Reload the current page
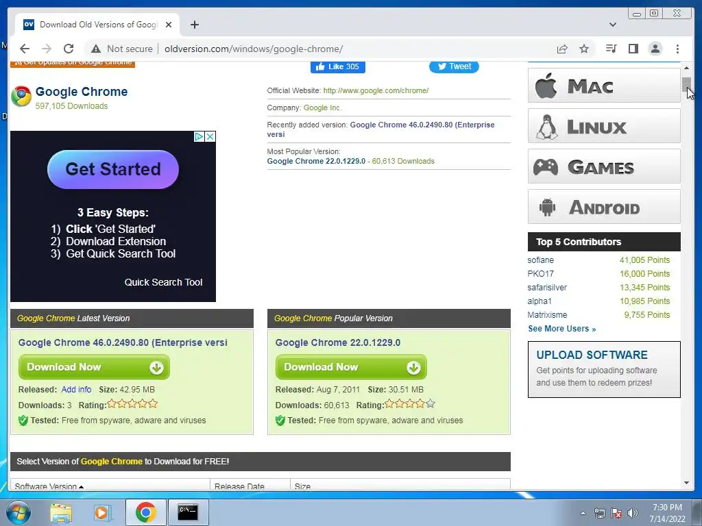The width and height of the screenshot is (702, 526). [69, 49]
